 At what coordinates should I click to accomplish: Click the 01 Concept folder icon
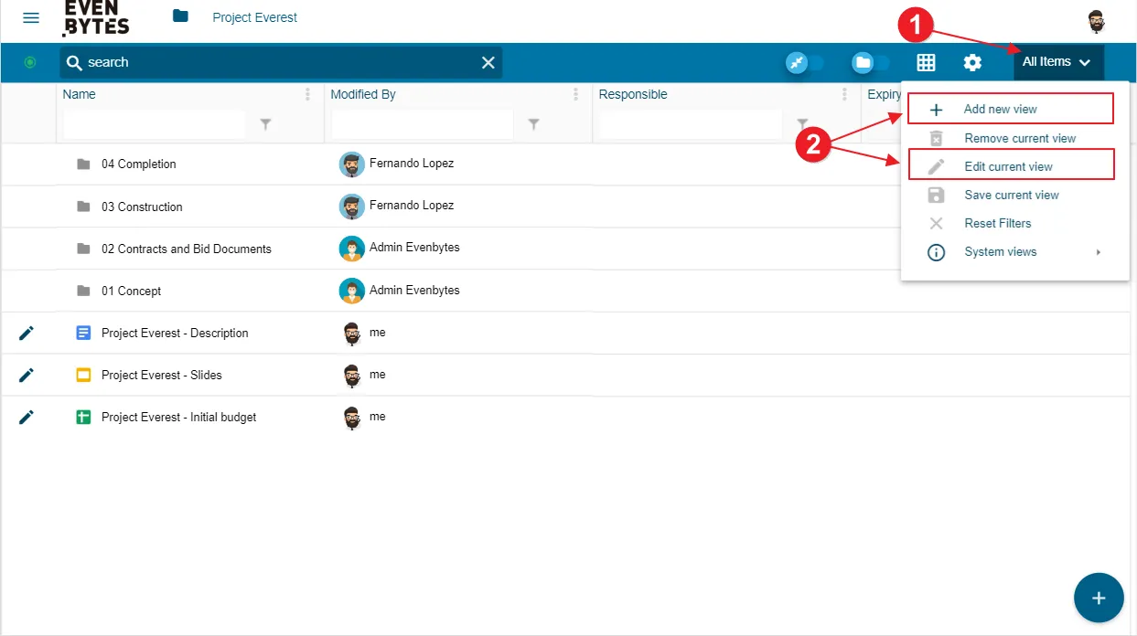tap(83, 290)
